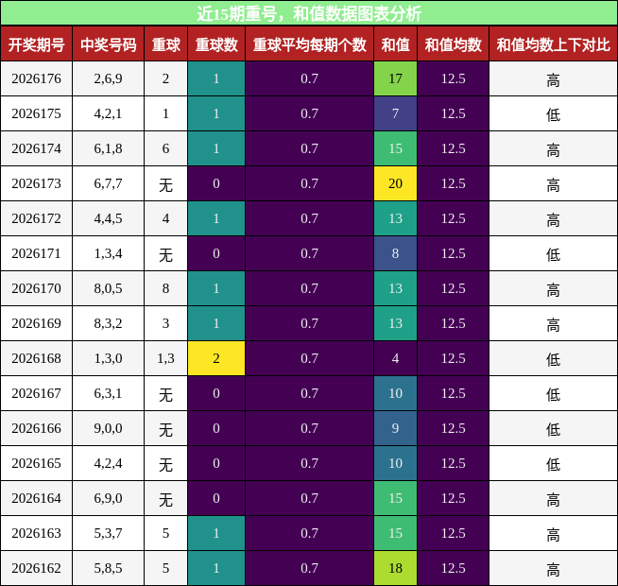Select period number 2026167

(x=36, y=393)
